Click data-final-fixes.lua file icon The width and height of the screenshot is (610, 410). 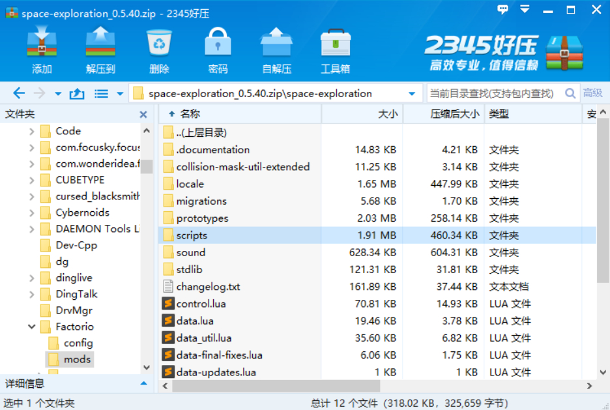168,355
